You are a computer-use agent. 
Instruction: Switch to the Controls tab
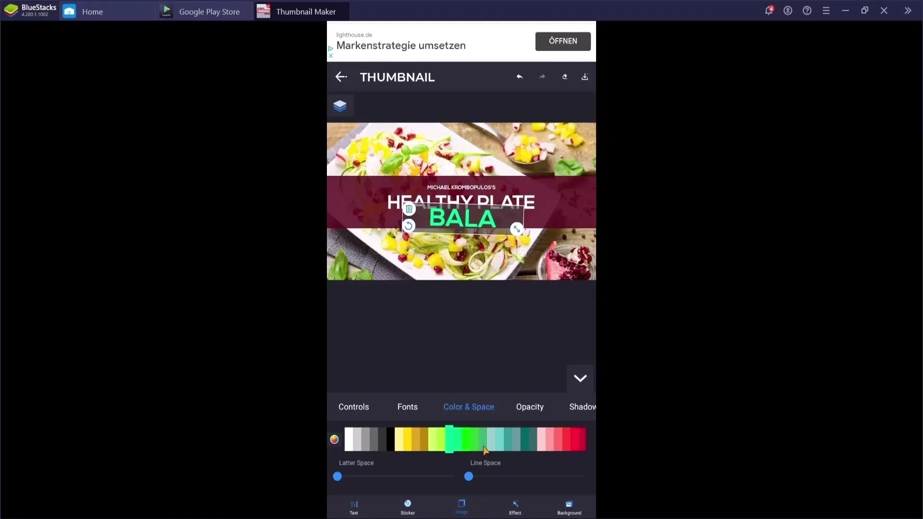pyautogui.click(x=353, y=406)
